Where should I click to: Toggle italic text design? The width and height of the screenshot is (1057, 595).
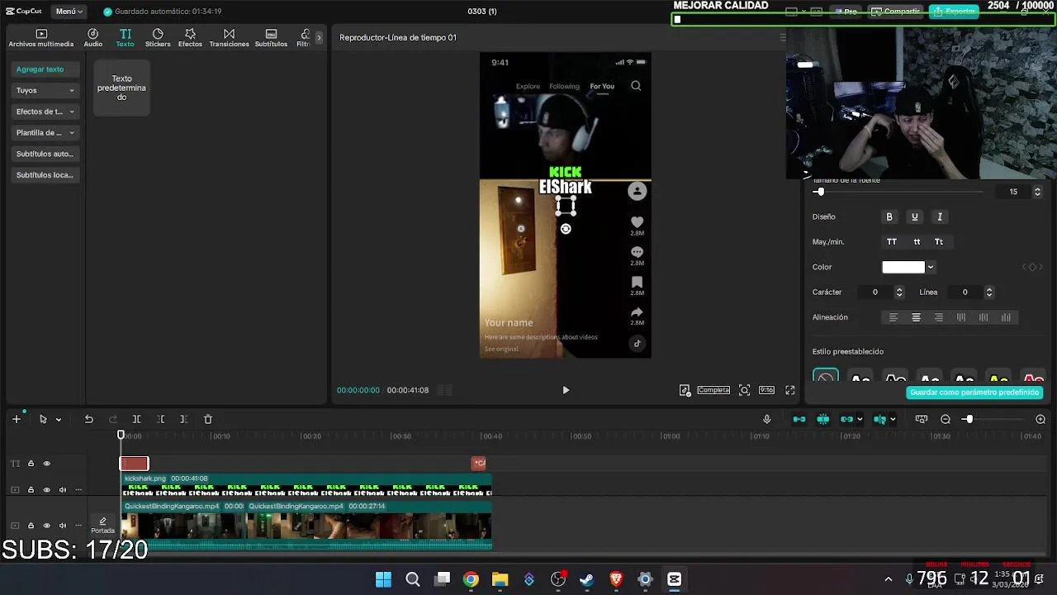939,217
